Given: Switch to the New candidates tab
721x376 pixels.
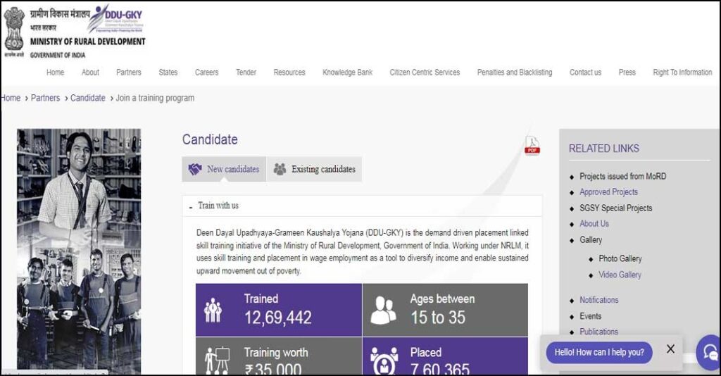Looking at the screenshot, I should 224,169.
